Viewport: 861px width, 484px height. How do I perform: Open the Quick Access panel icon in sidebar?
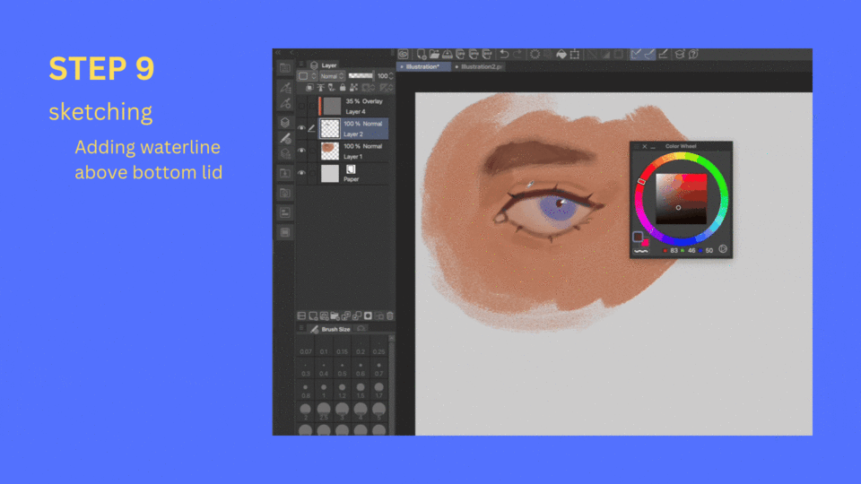tap(285, 68)
